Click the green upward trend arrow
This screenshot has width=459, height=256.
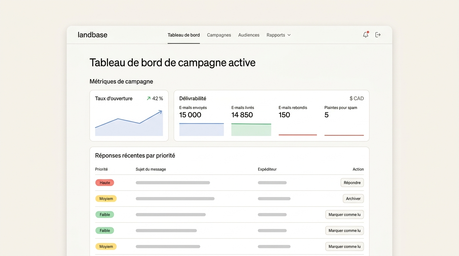tap(149, 98)
